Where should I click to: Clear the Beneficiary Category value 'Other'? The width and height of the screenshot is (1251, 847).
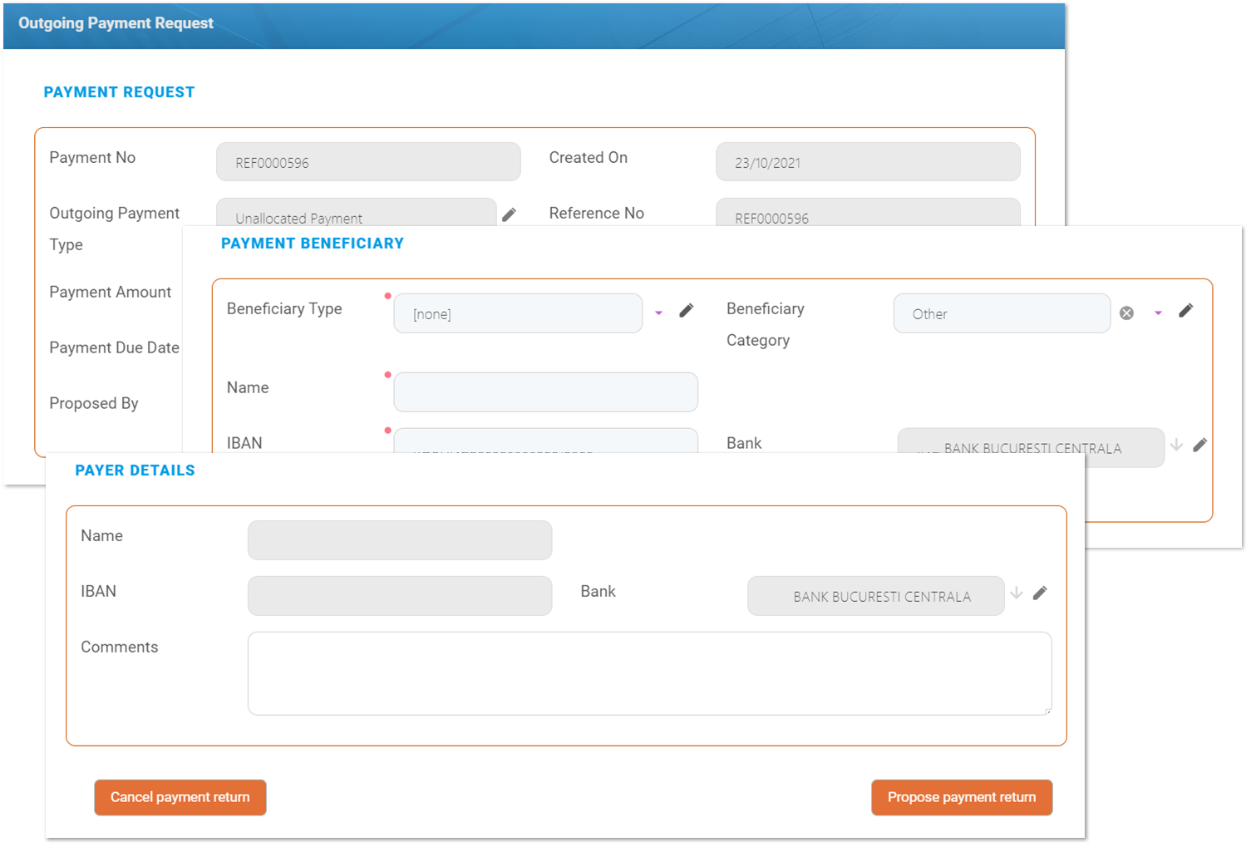coord(1126,313)
